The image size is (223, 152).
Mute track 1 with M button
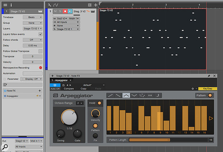[55, 11]
